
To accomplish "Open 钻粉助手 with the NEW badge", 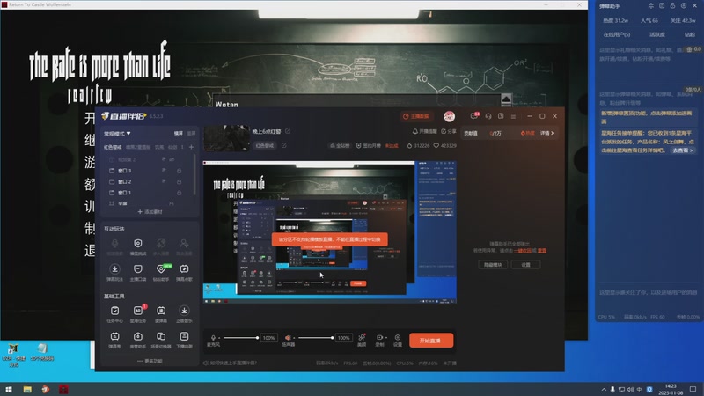I will [161, 272].
